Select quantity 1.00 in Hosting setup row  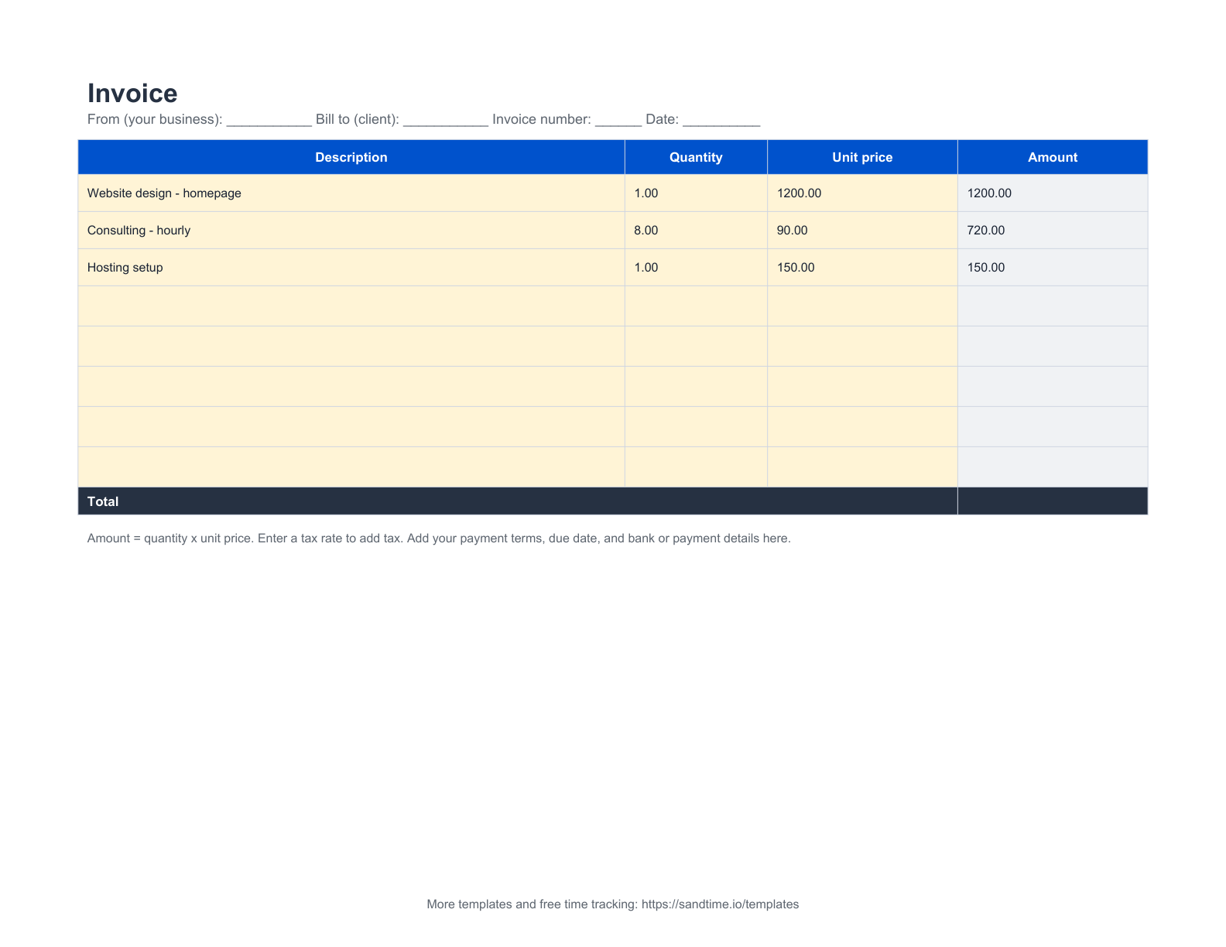pos(696,268)
